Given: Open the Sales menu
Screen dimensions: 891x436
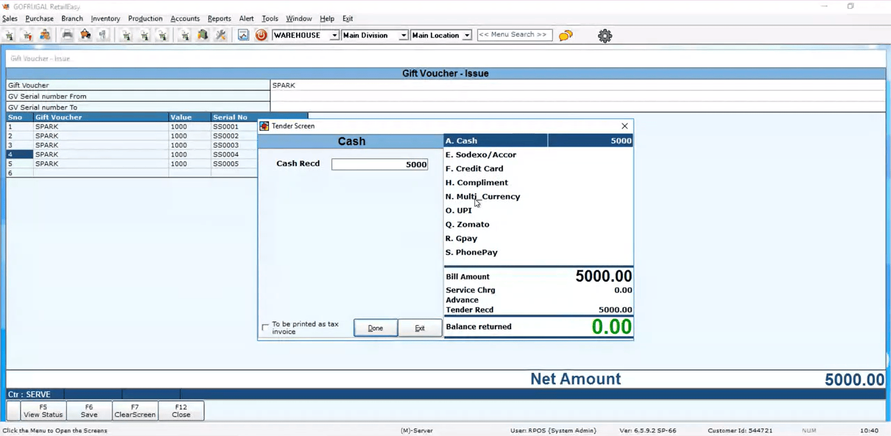Looking at the screenshot, I should [x=10, y=19].
